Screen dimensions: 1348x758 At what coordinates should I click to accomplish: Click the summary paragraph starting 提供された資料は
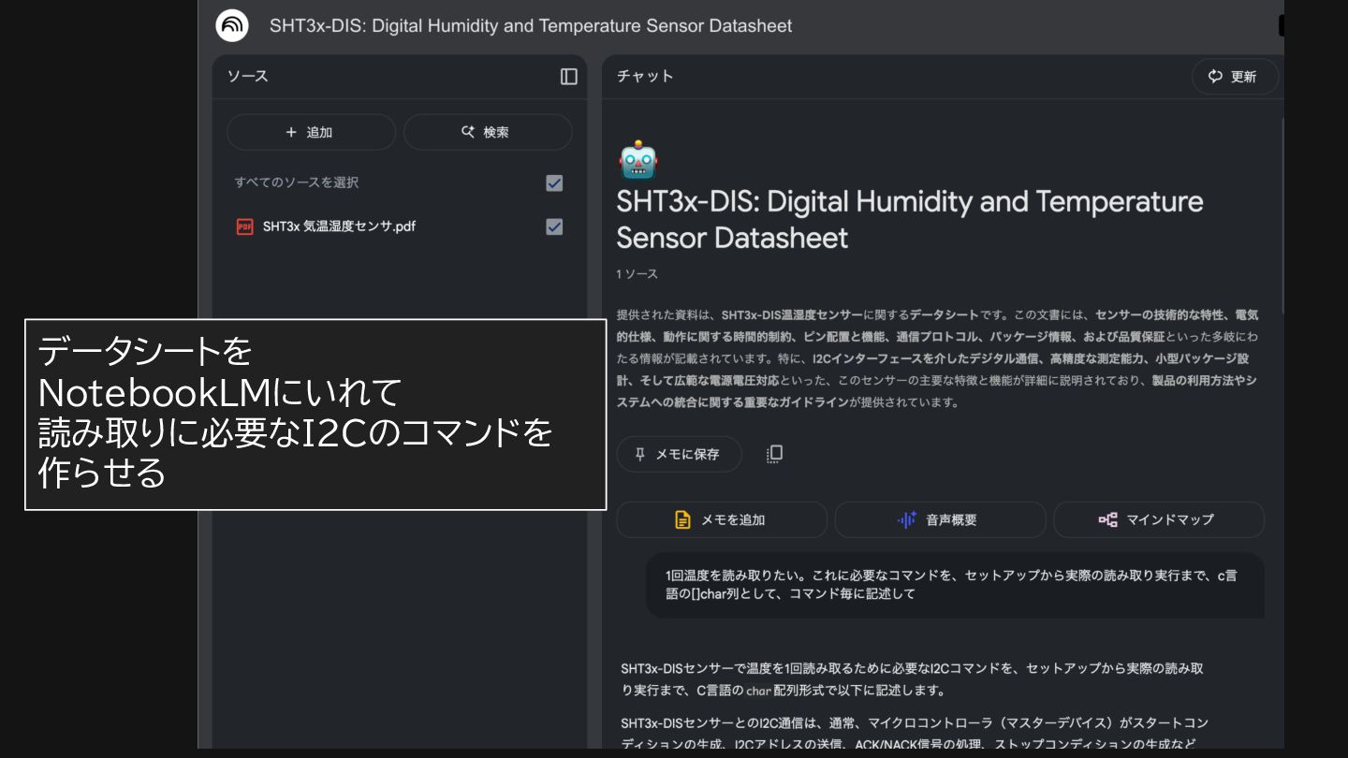click(937, 358)
